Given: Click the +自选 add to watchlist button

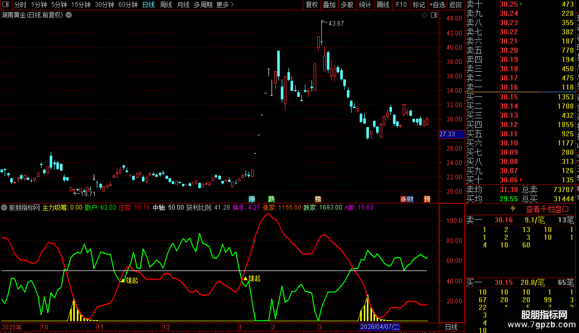Looking at the screenshot, I should pyautogui.click(x=437, y=5).
